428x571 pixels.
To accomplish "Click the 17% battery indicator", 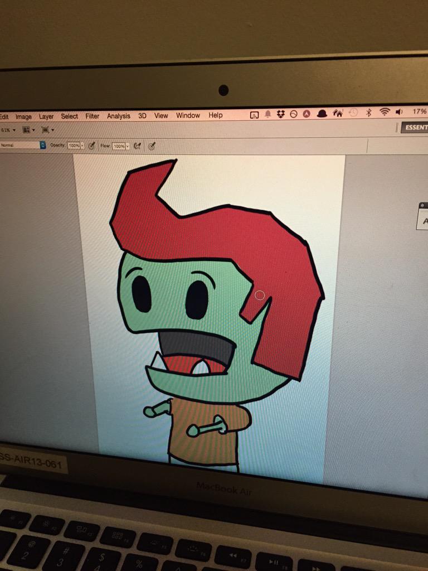I will pos(420,112).
